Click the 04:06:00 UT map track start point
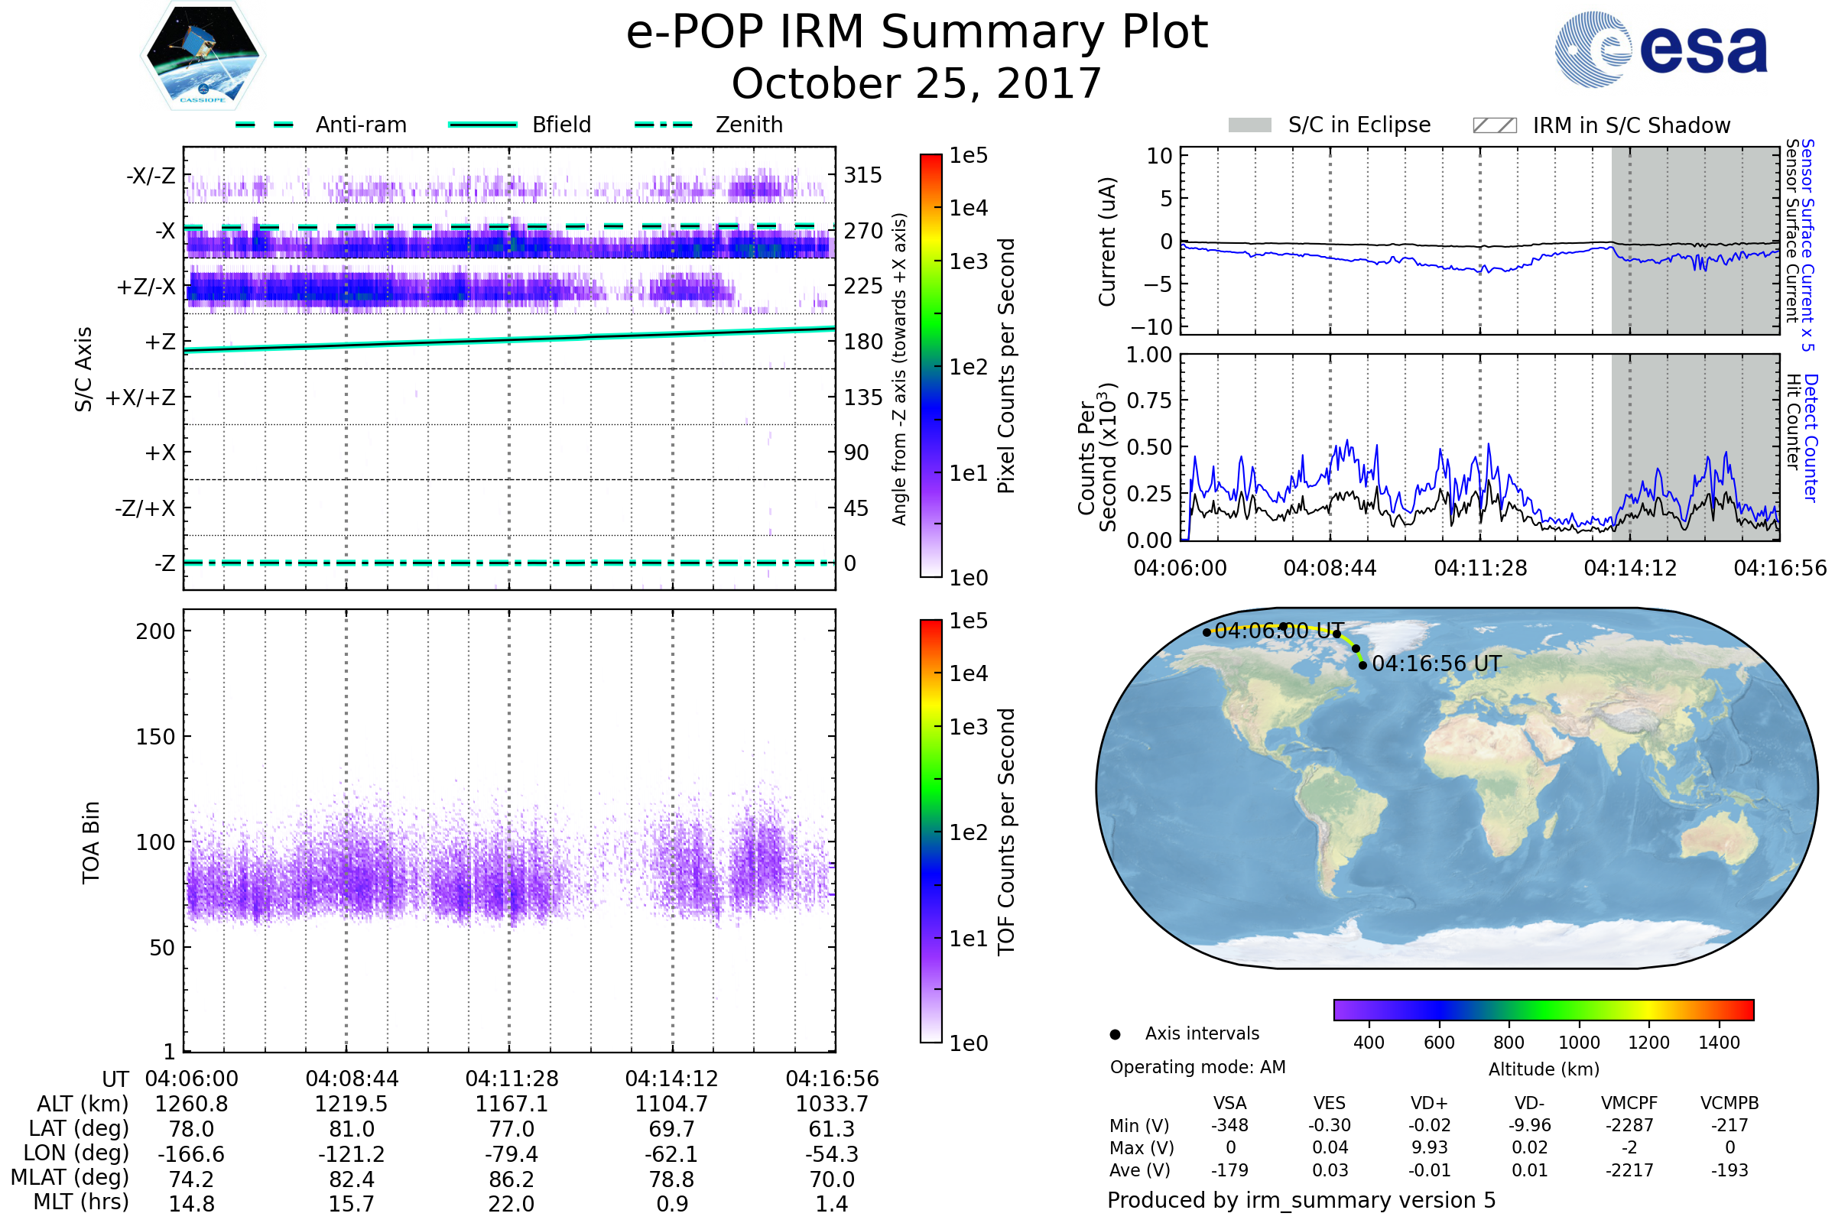Image resolution: width=1835 pixels, height=1223 pixels. (x=1207, y=633)
